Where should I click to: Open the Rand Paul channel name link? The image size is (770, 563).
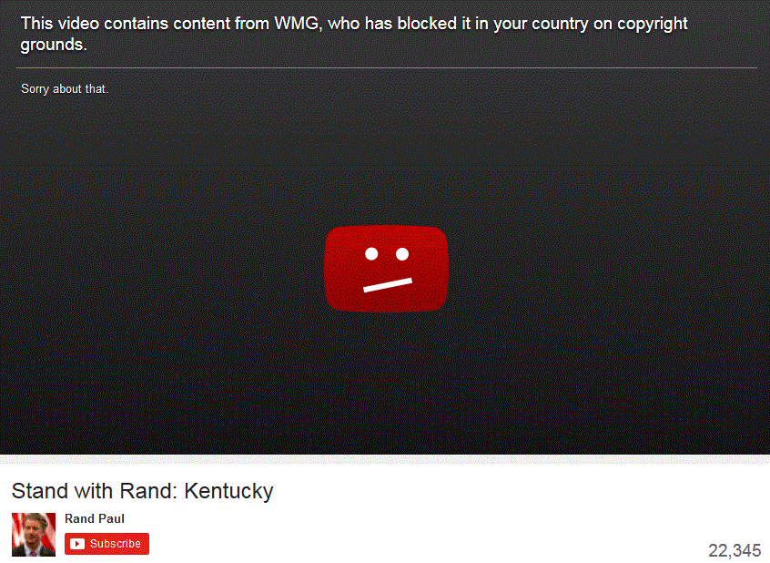(95, 518)
